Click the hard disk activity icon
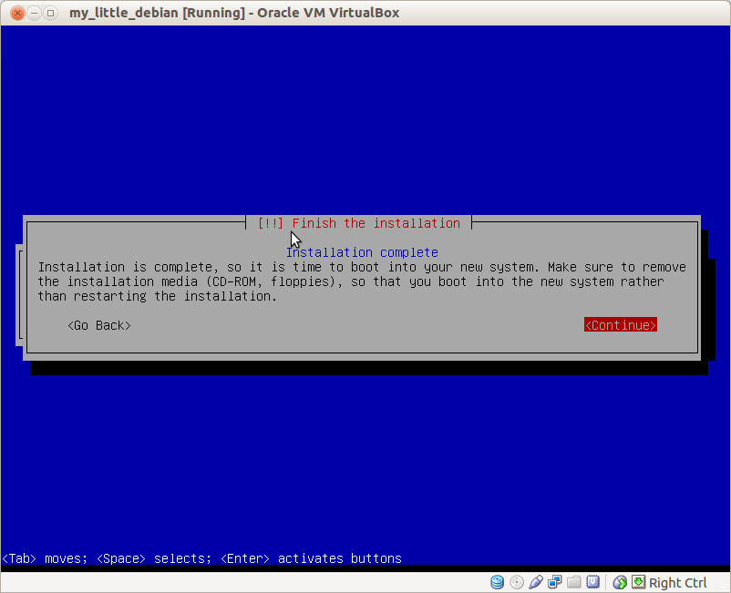The height and width of the screenshot is (593, 731). coord(497,582)
